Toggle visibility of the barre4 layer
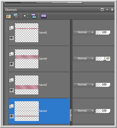117x128 pixels. coord(11,64)
